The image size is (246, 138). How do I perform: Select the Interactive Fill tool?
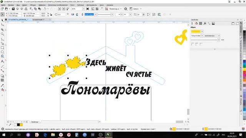2,90
